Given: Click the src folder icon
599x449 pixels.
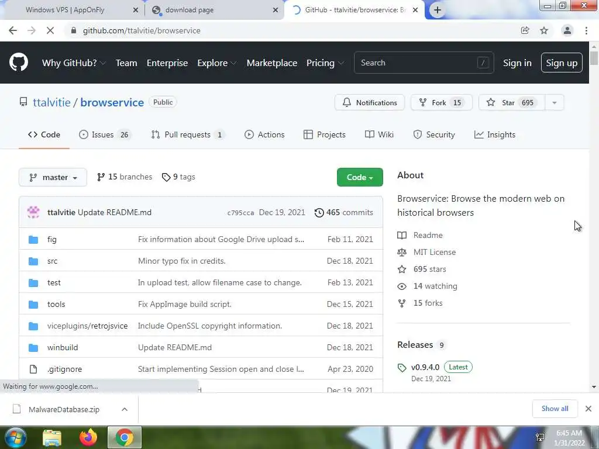Looking at the screenshot, I should 33,261.
